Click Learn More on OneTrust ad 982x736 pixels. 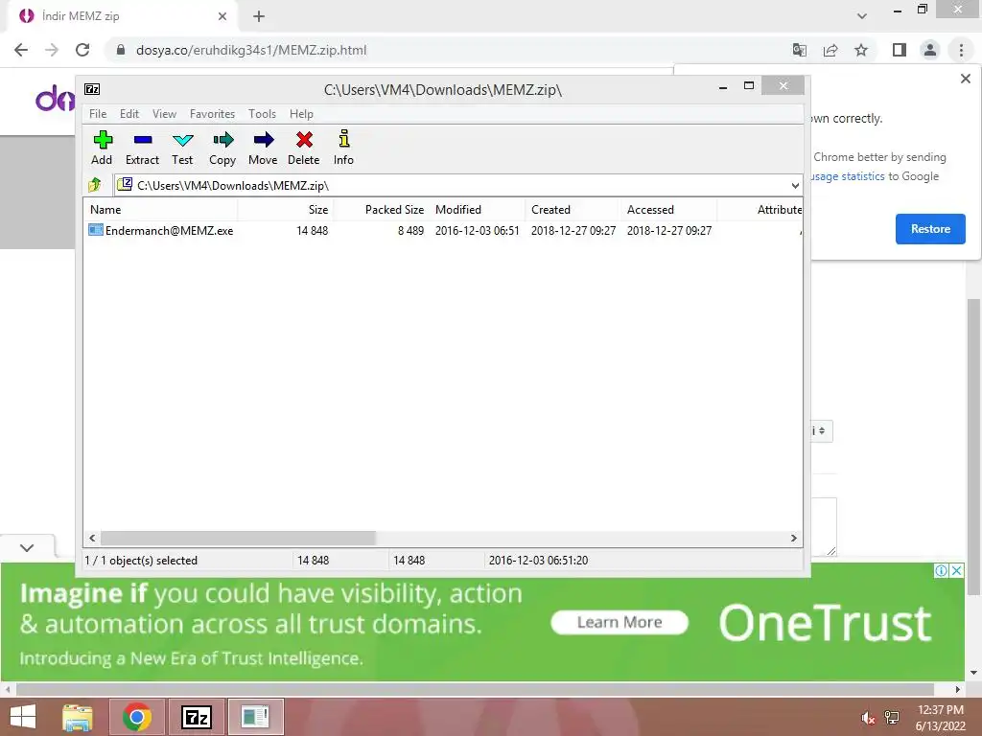(620, 622)
